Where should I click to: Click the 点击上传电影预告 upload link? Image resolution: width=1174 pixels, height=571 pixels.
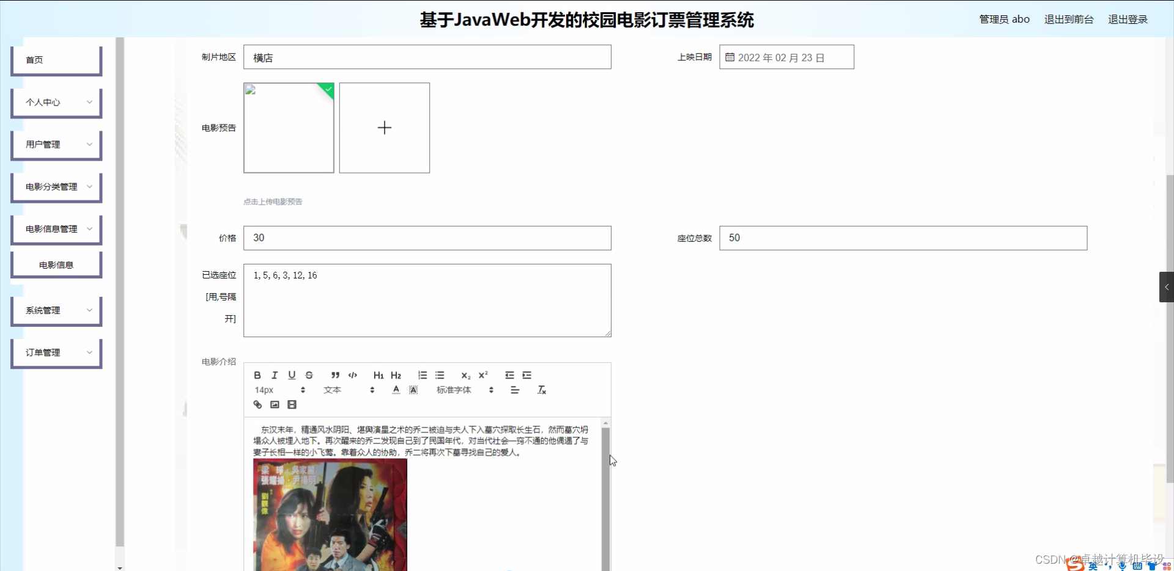[272, 201]
